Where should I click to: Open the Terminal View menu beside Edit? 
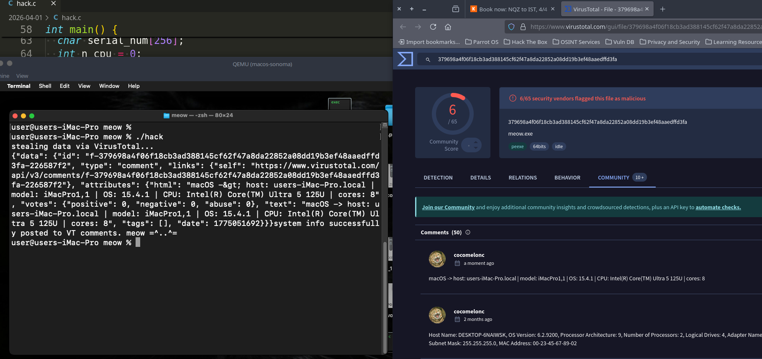84,86
